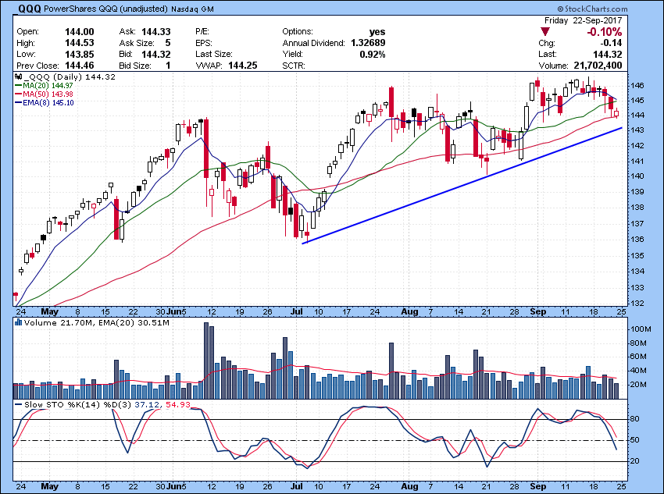Click the Jun5 label on bottom date axis
The height and width of the screenshot is (494, 664).
[176, 486]
